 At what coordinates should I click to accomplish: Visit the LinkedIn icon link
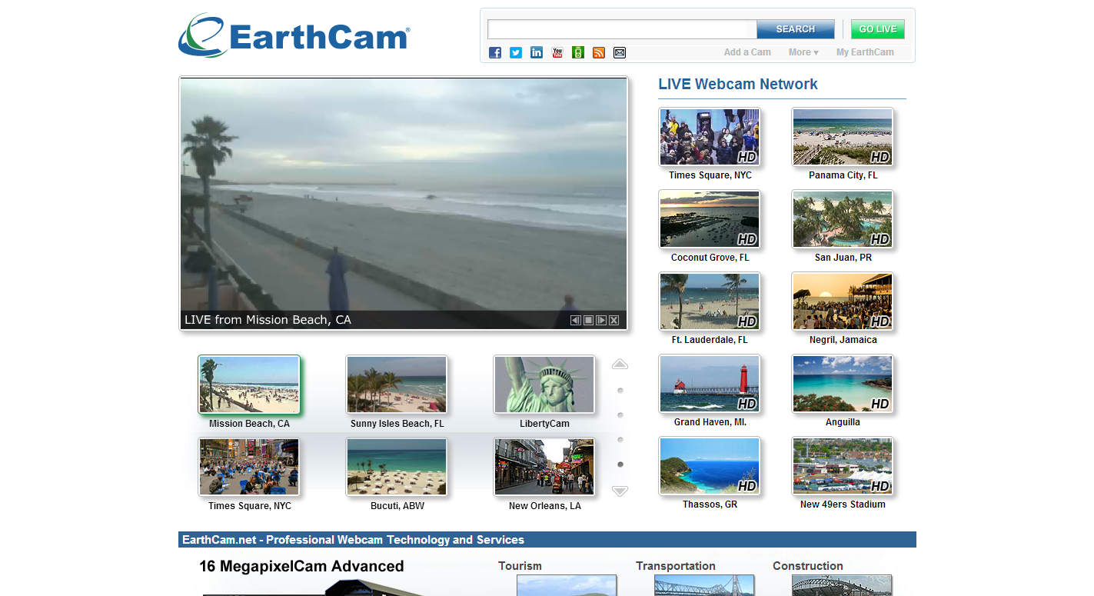point(537,52)
